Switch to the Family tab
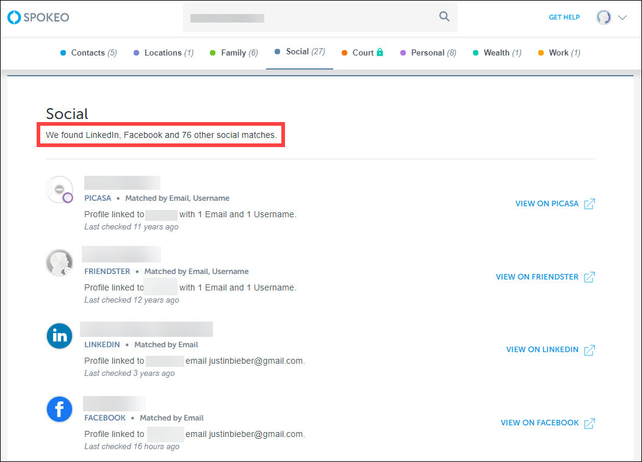The width and height of the screenshot is (642, 462). (234, 53)
